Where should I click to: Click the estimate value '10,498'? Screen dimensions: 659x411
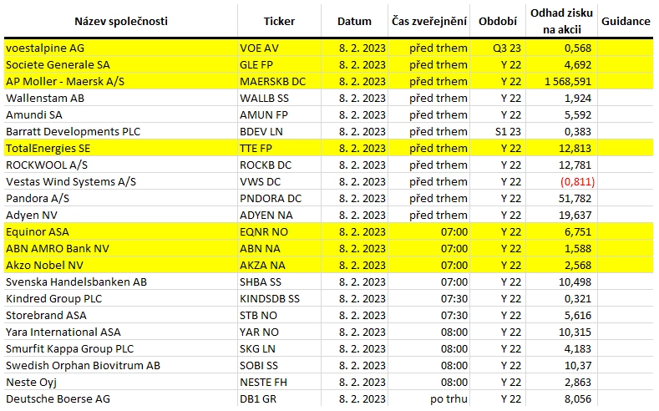pos(575,282)
